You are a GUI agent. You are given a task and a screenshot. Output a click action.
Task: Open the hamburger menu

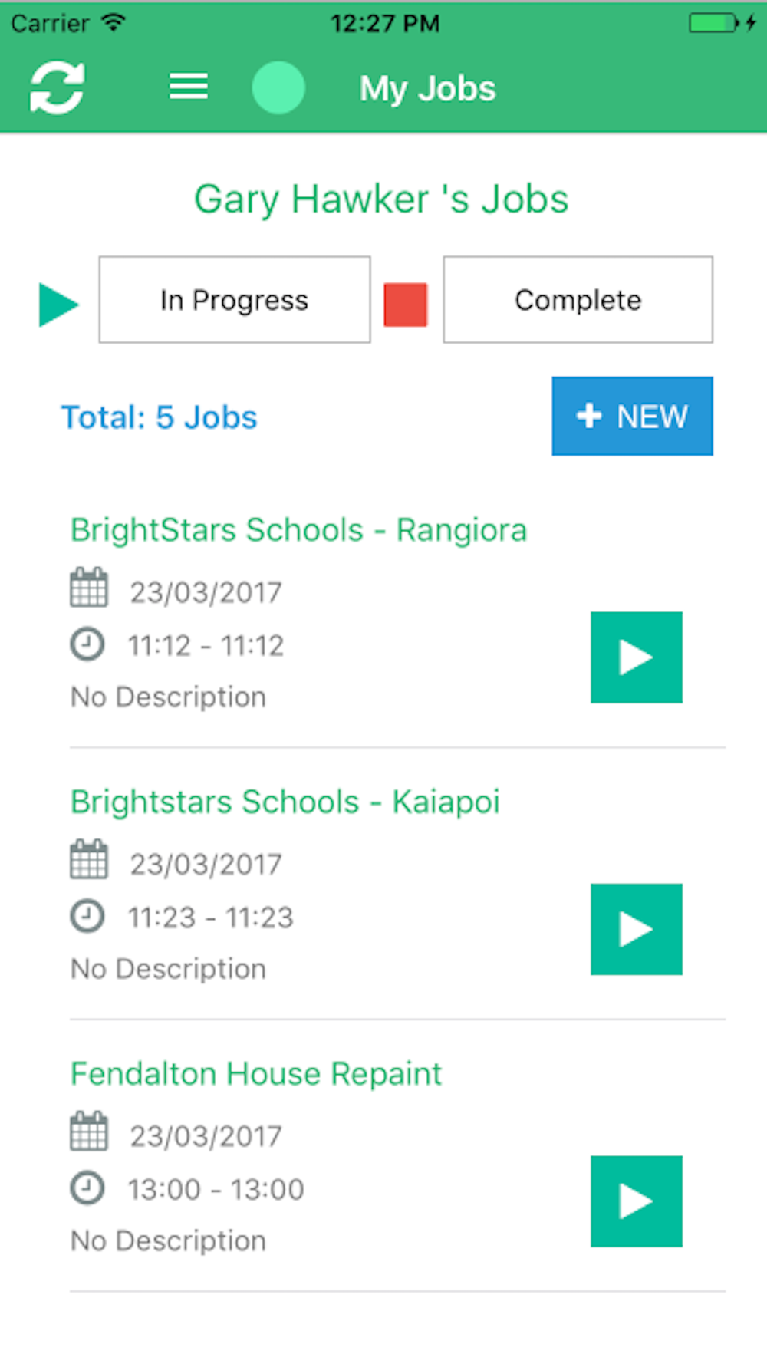click(x=189, y=87)
